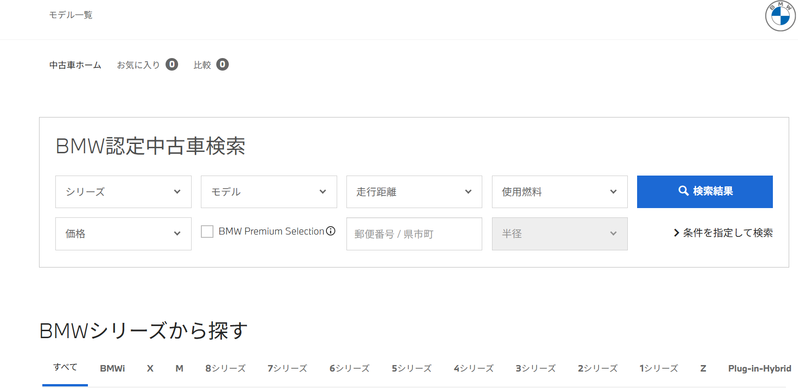Open the モデル dropdown
This screenshot has width=798, height=392.
point(269,192)
